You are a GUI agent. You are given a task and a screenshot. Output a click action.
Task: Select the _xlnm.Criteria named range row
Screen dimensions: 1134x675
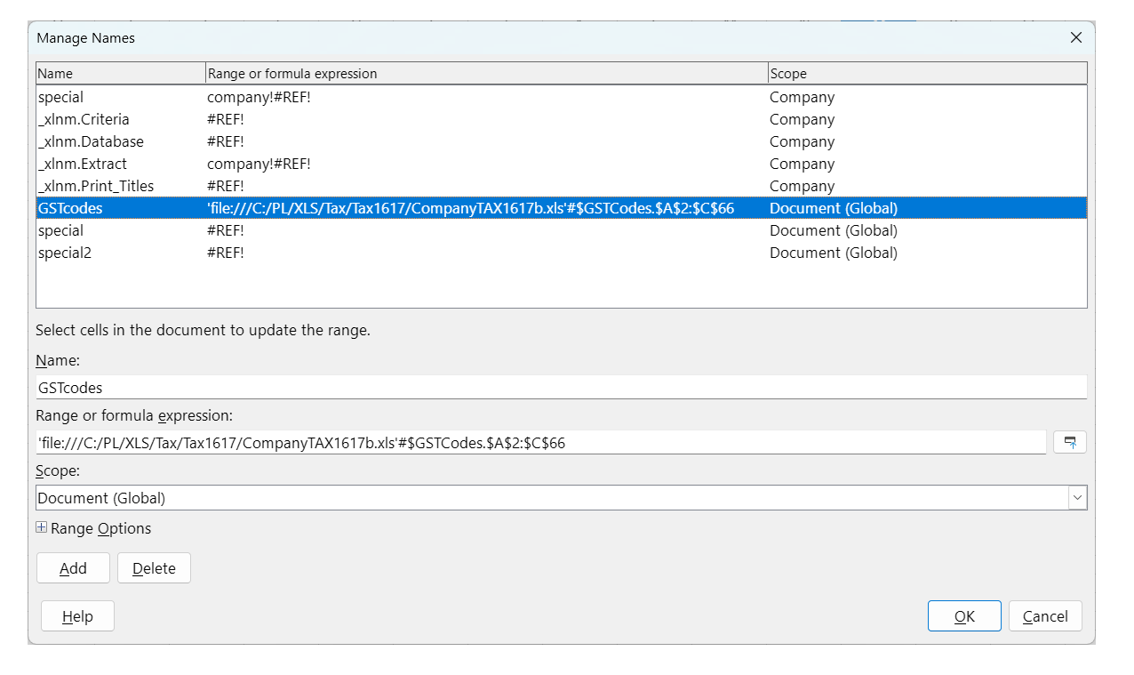pyautogui.click(x=84, y=119)
